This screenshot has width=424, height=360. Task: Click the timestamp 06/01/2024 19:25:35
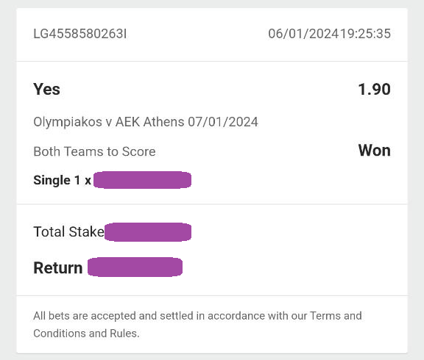click(329, 34)
